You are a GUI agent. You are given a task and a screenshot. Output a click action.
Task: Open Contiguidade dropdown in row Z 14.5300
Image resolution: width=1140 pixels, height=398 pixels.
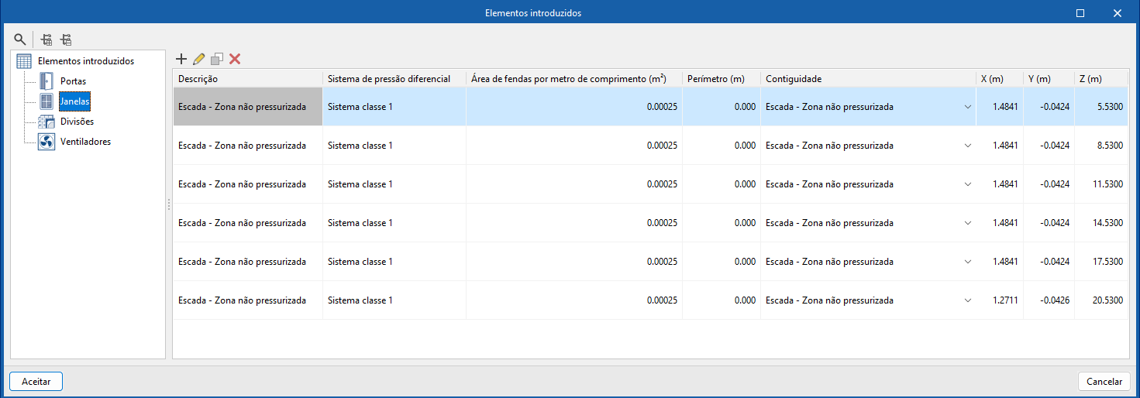[967, 223]
